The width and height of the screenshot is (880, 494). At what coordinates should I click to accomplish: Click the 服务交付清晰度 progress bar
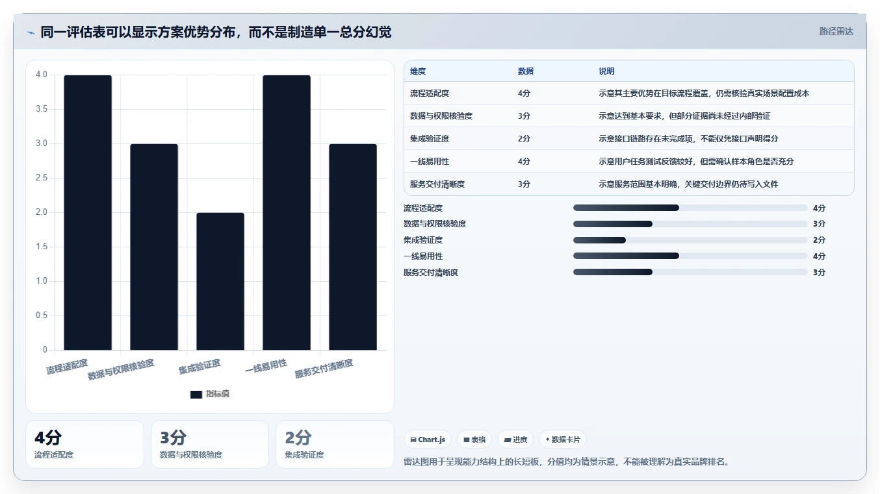click(x=690, y=272)
